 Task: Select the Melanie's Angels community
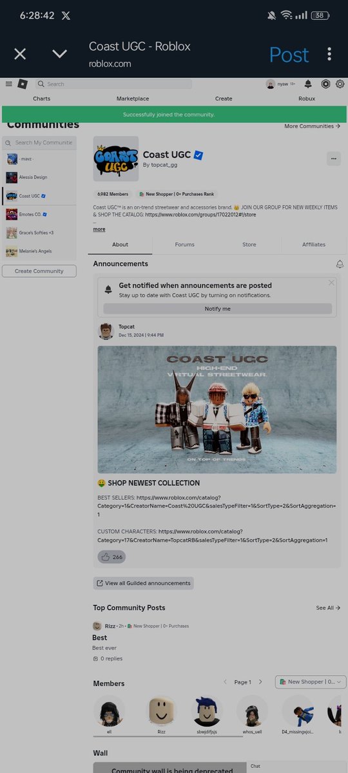point(40,251)
